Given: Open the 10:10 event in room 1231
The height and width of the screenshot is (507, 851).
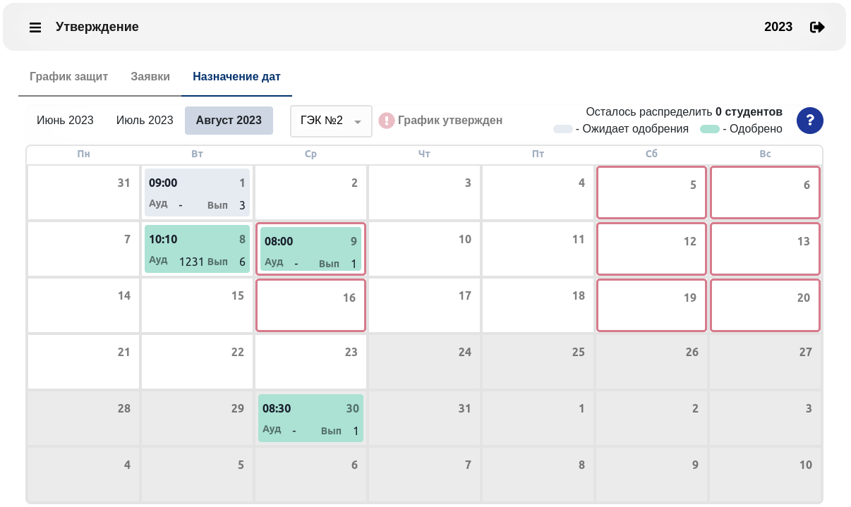Looking at the screenshot, I should coord(197,249).
